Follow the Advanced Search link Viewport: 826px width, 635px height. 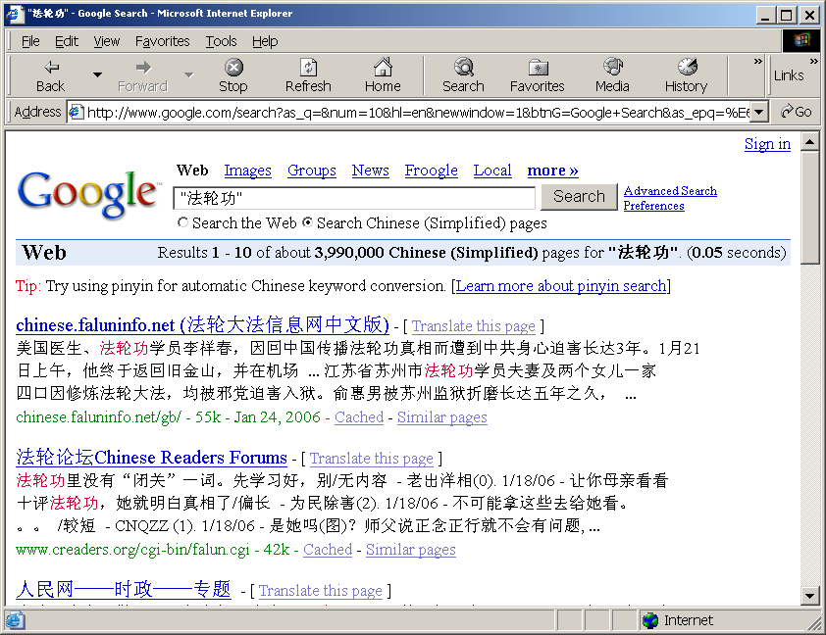coord(670,191)
